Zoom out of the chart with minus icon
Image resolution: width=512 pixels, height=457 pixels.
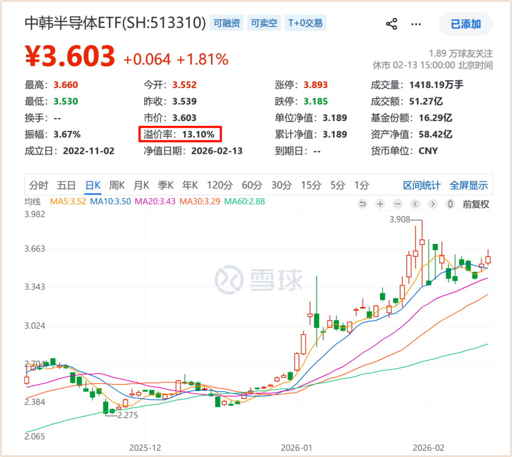(397, 204)
